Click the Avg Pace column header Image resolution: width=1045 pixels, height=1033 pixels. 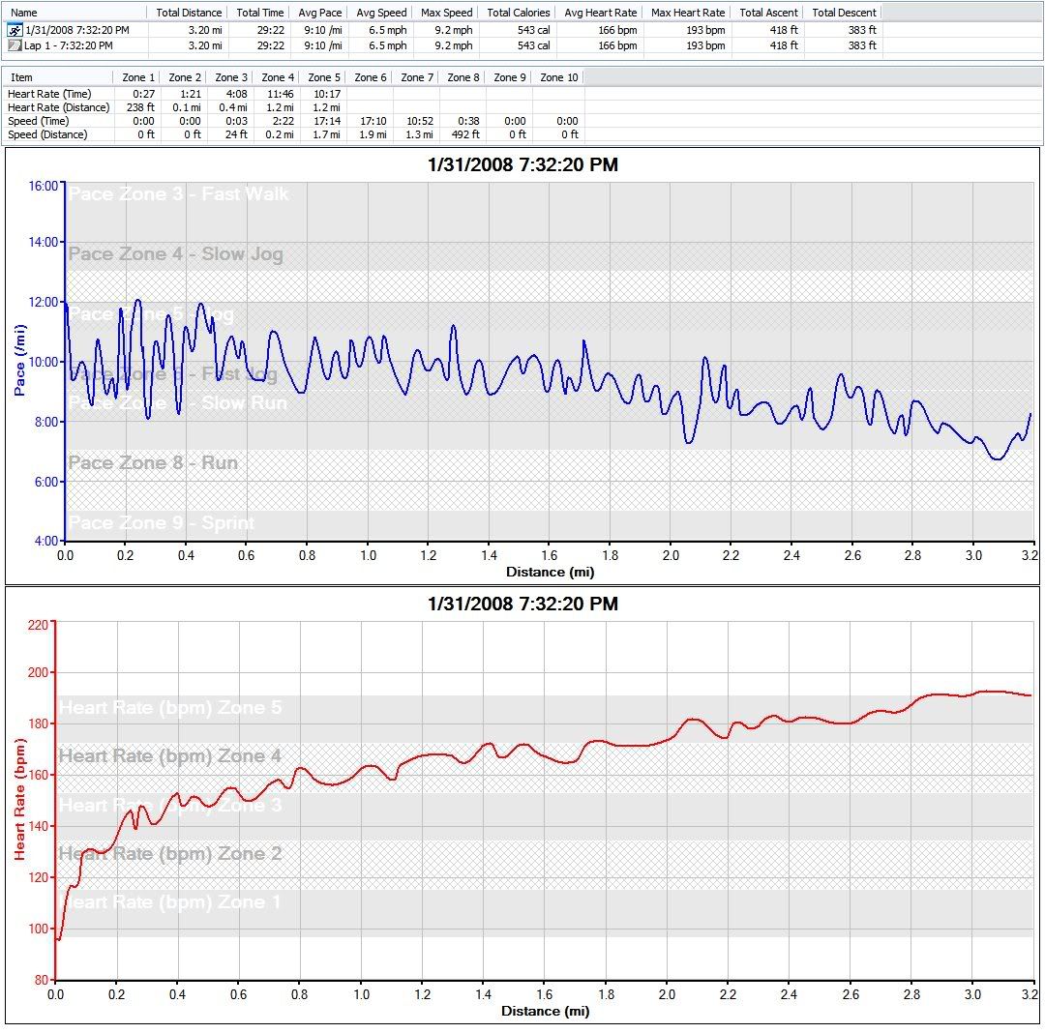click(321, 13)
